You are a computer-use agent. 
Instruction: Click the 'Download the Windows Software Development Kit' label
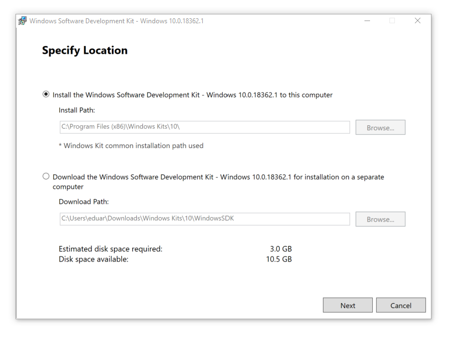(x=218, y=177)
